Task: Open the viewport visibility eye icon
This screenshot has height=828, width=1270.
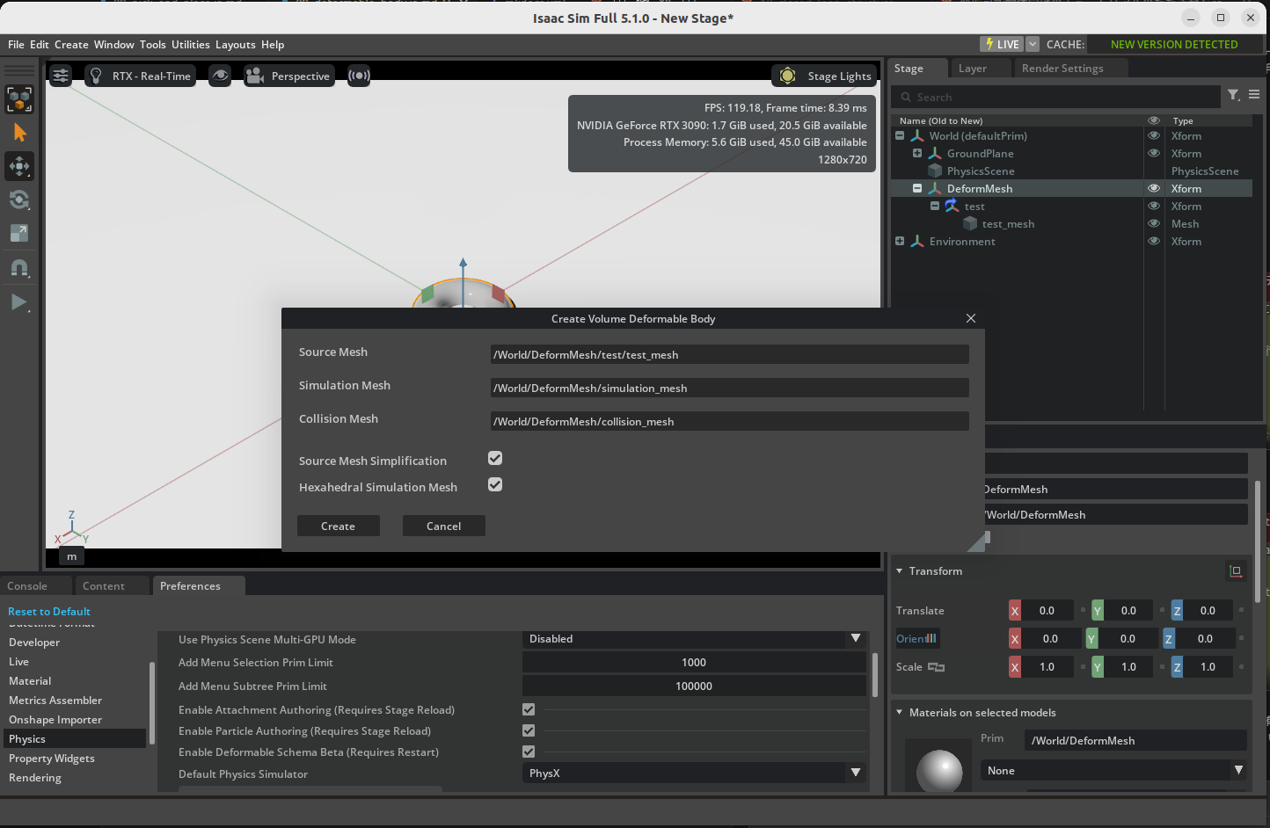Action: (220, 76)
